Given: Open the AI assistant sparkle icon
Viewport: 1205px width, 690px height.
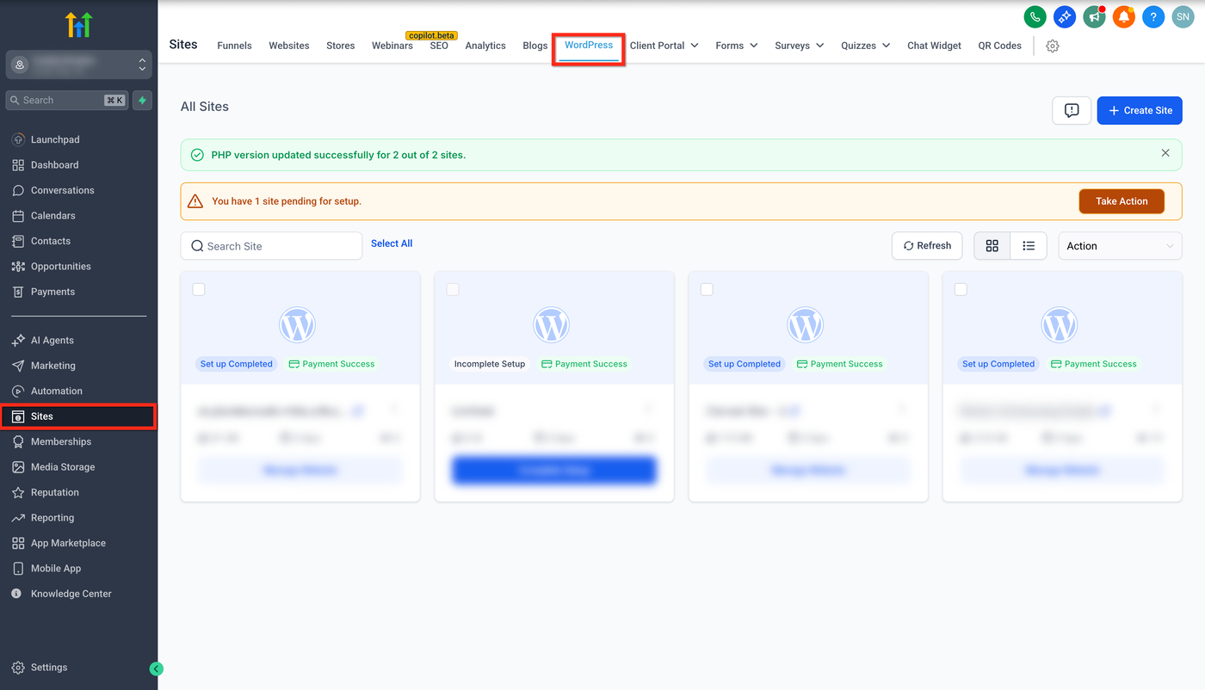Looking at the screenshot, I should [x=1065, y=16].
